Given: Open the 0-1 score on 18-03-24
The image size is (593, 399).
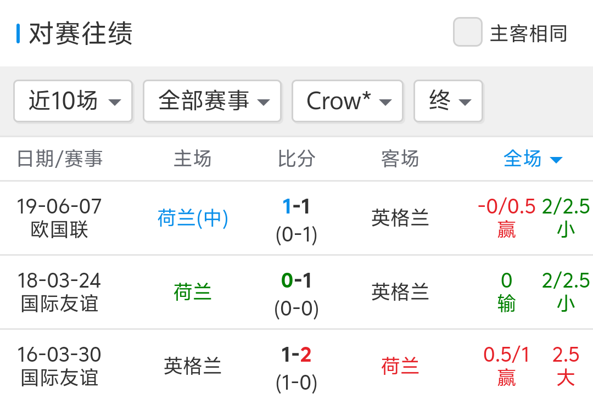Looking at the screenshot, I should pyautogui.click(x=296, y=281).
